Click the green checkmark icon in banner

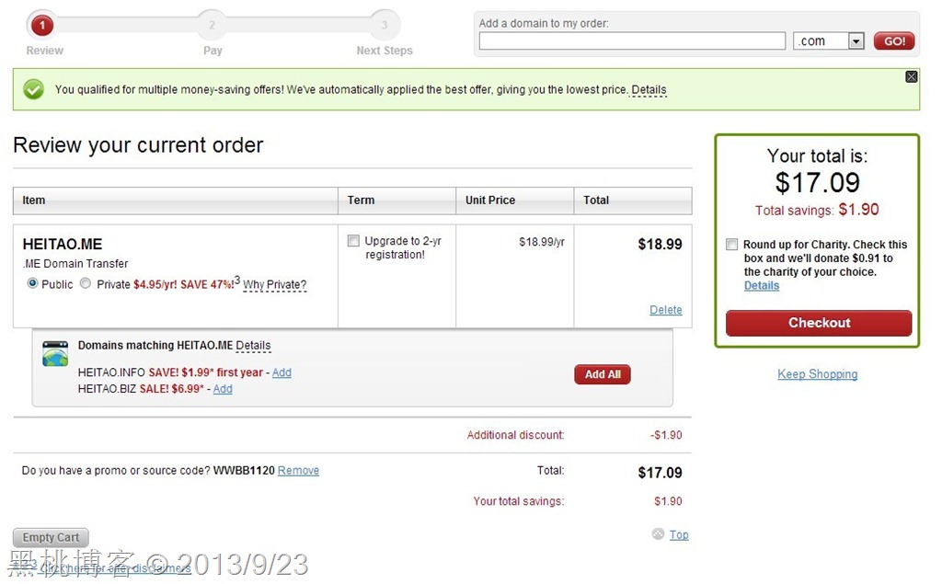point(34,89)
